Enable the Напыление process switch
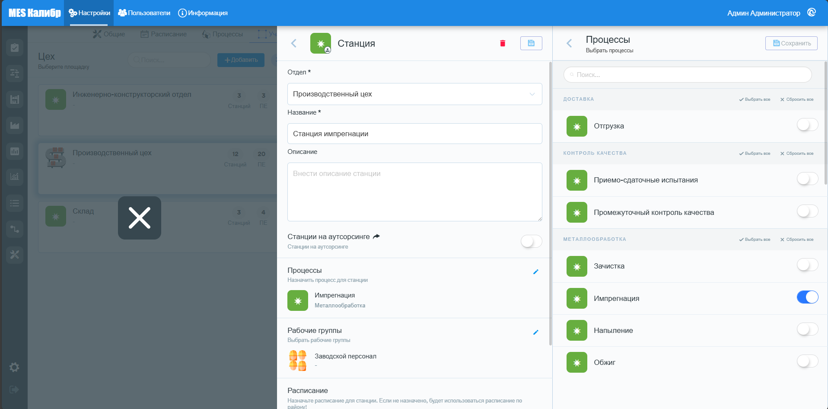 tap(807, 329)
